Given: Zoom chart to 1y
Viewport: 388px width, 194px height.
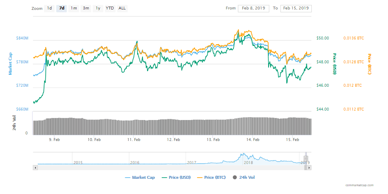Looking at the screenshot, I should pos(98,8).
